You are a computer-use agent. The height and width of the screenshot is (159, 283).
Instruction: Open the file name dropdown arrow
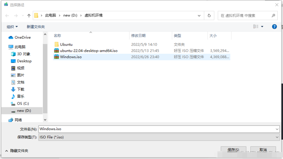(x=277, y=129)
